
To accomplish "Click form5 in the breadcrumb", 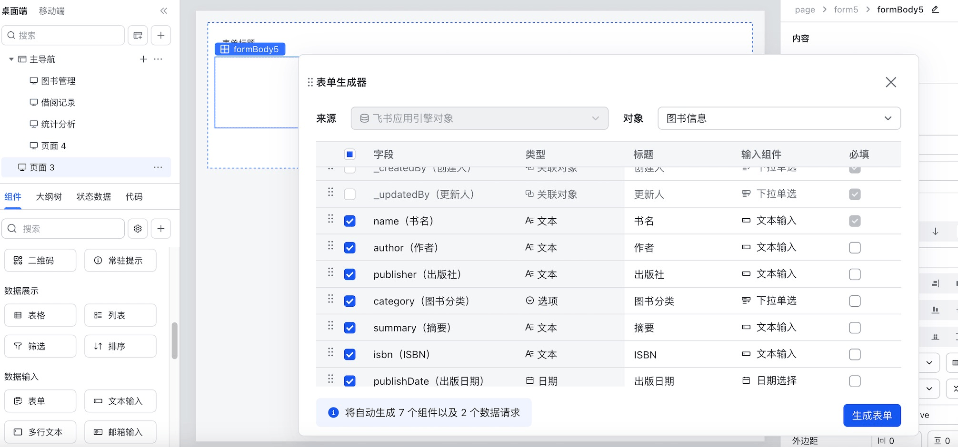I will (x=846, y=10).
